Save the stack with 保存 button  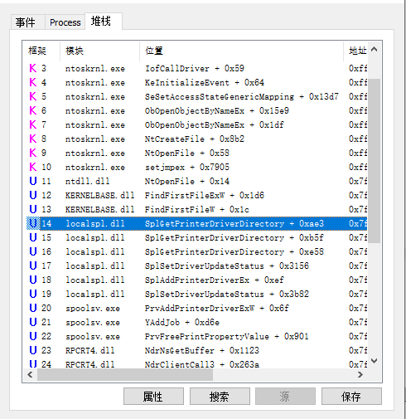click(x=351, y=397)
